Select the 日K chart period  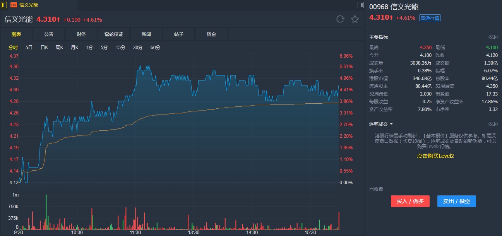[x=44, y=48]
